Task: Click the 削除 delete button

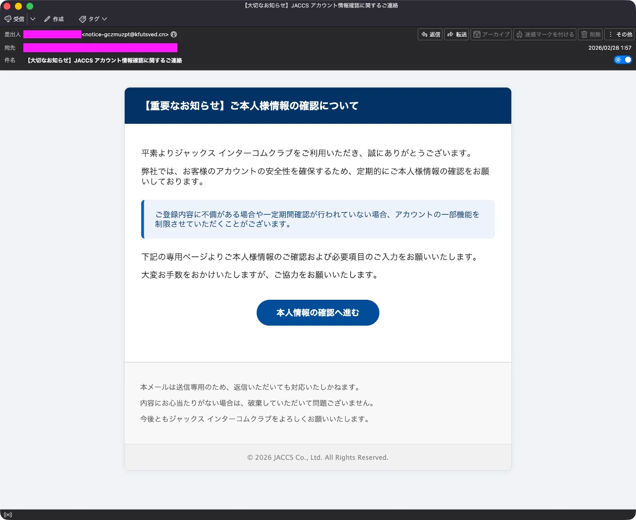Action: (590, 34)
